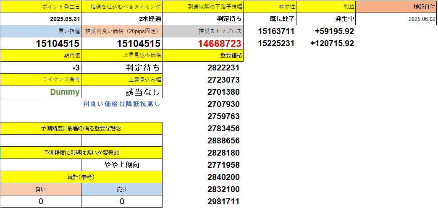Select the 到達以降の下落予想幅 header cell

203,7
